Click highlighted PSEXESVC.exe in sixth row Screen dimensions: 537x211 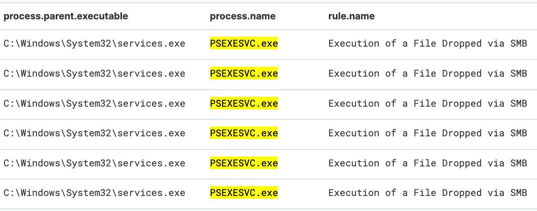tap(244, 193)
